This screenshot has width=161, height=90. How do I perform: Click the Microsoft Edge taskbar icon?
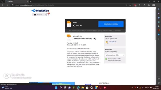click(78, 88)
